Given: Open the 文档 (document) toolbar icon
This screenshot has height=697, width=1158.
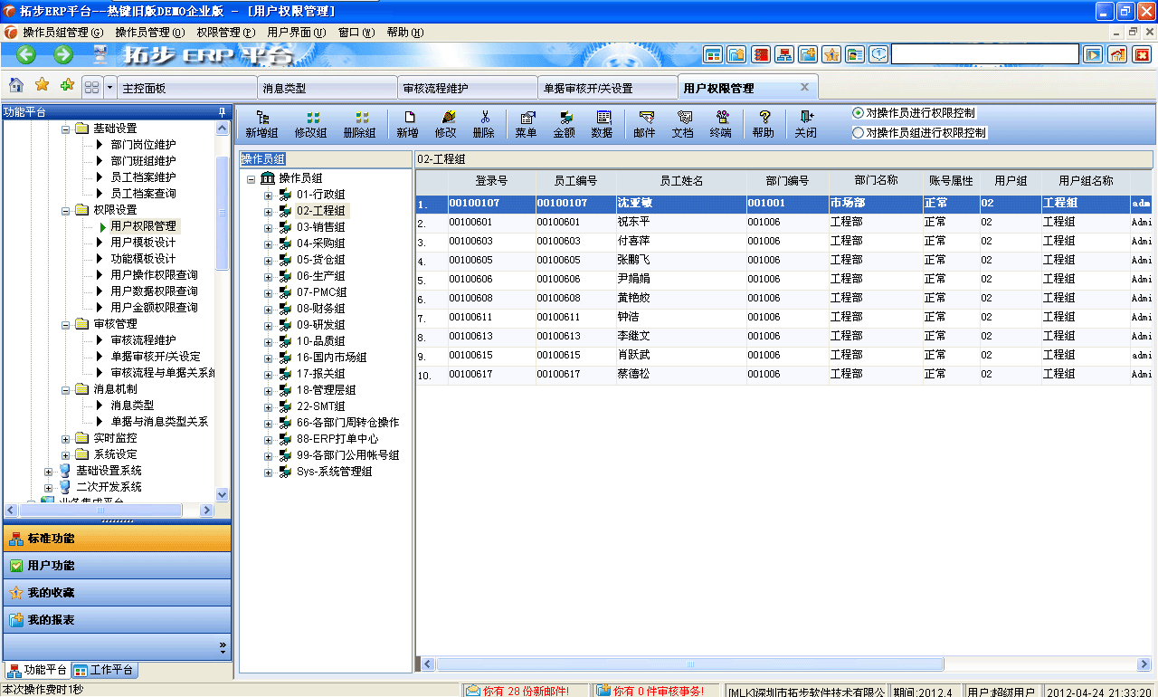Looking at the screenshot, I should point(683,122).
